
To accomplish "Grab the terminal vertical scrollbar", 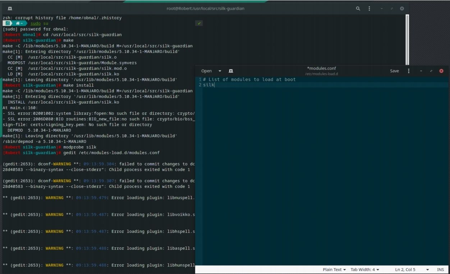I will 407,40.
